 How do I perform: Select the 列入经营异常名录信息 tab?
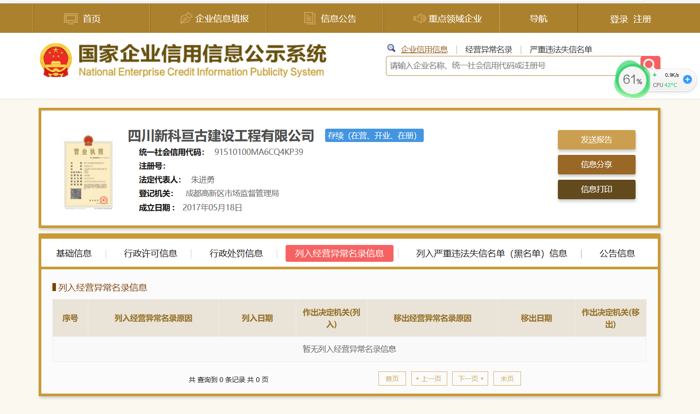click(339, 253)
